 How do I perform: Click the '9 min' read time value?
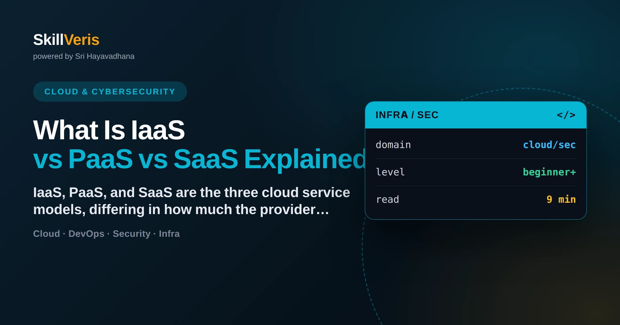click(x=561, y=199)
